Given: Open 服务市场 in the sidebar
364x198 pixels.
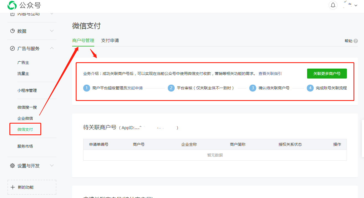Looking at the screenshot, I should [25, 146].
